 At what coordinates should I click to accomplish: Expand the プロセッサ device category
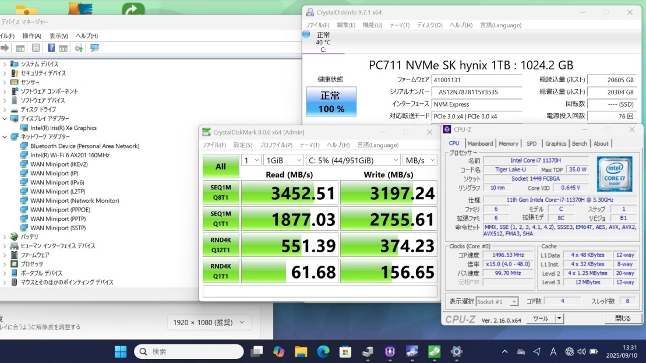pyautogui.click(x=5, y=264)
